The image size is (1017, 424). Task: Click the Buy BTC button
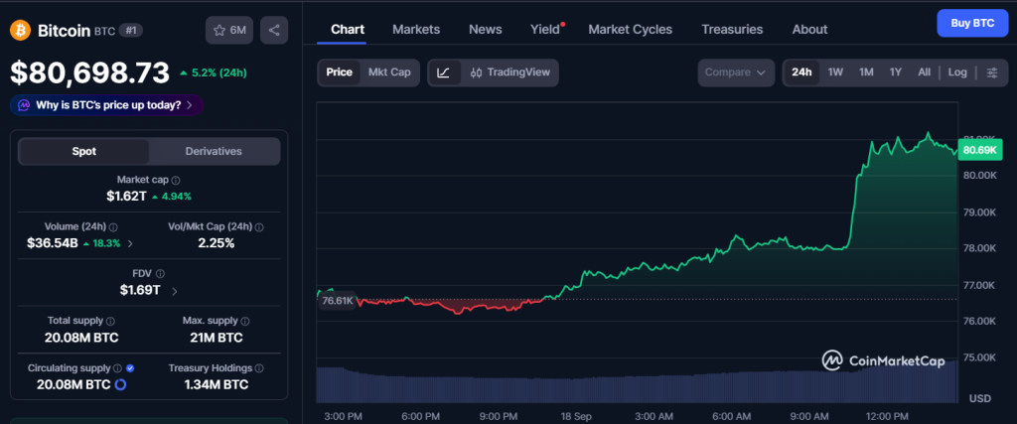[972, 24]
